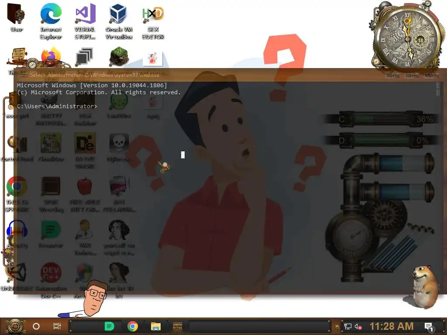
Task: Open the Cortana circle on the taskbar
Action: 36,326
